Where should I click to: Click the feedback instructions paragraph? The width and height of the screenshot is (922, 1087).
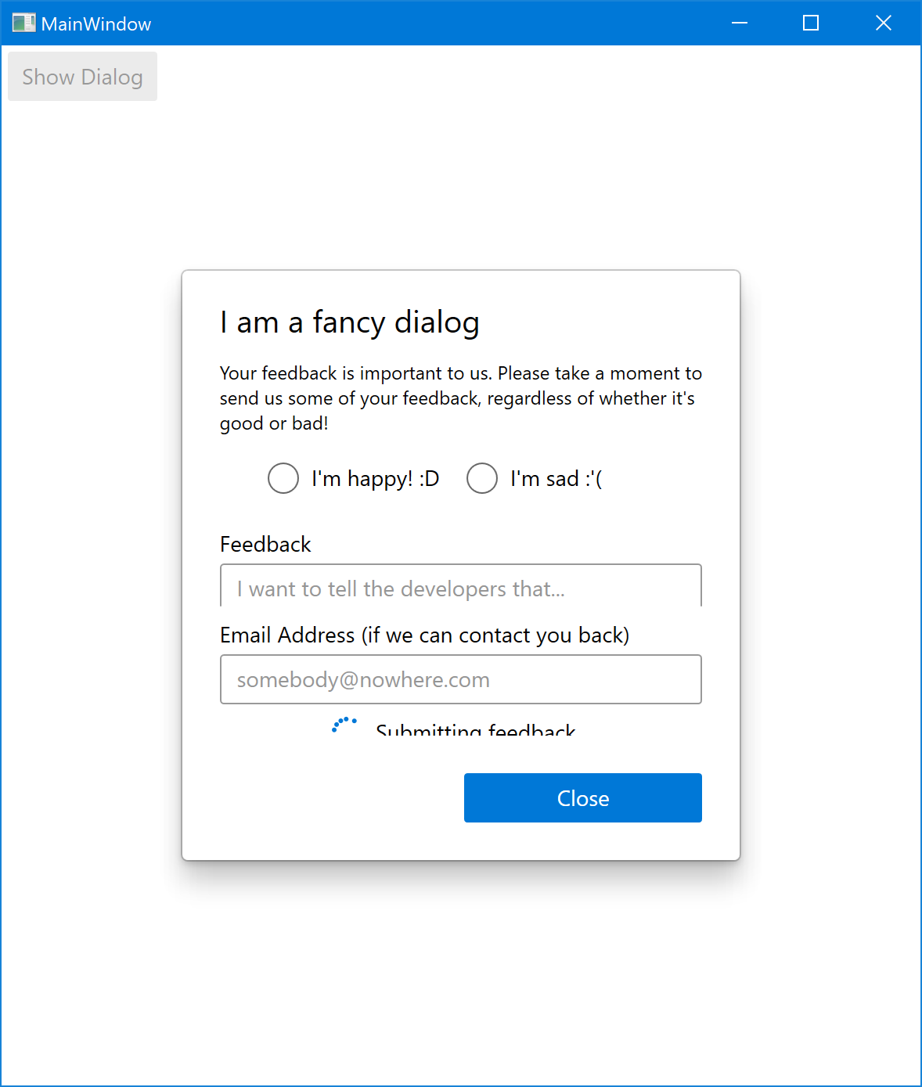[460, 398]
